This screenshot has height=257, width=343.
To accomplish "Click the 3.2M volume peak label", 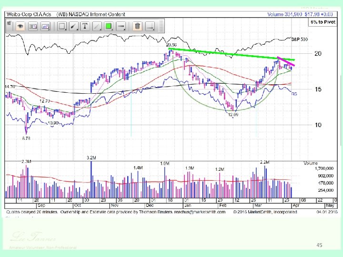I will point(91,158).
